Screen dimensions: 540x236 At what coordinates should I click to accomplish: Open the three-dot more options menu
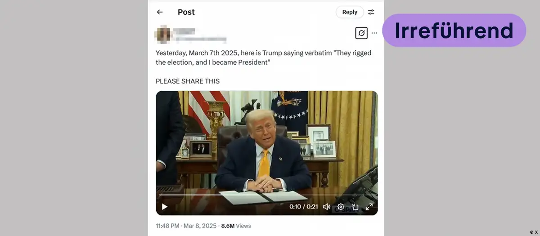374,33
